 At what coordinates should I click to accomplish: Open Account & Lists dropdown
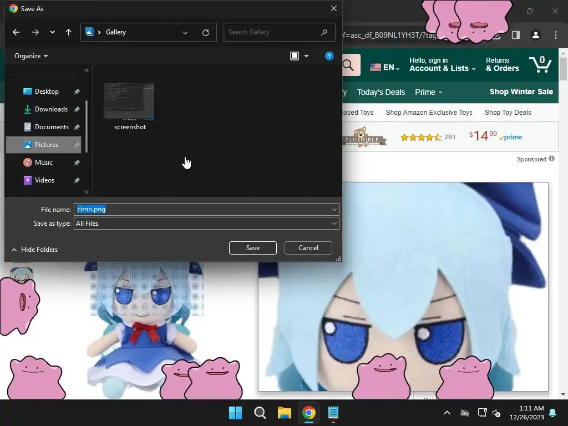point(442,64)
